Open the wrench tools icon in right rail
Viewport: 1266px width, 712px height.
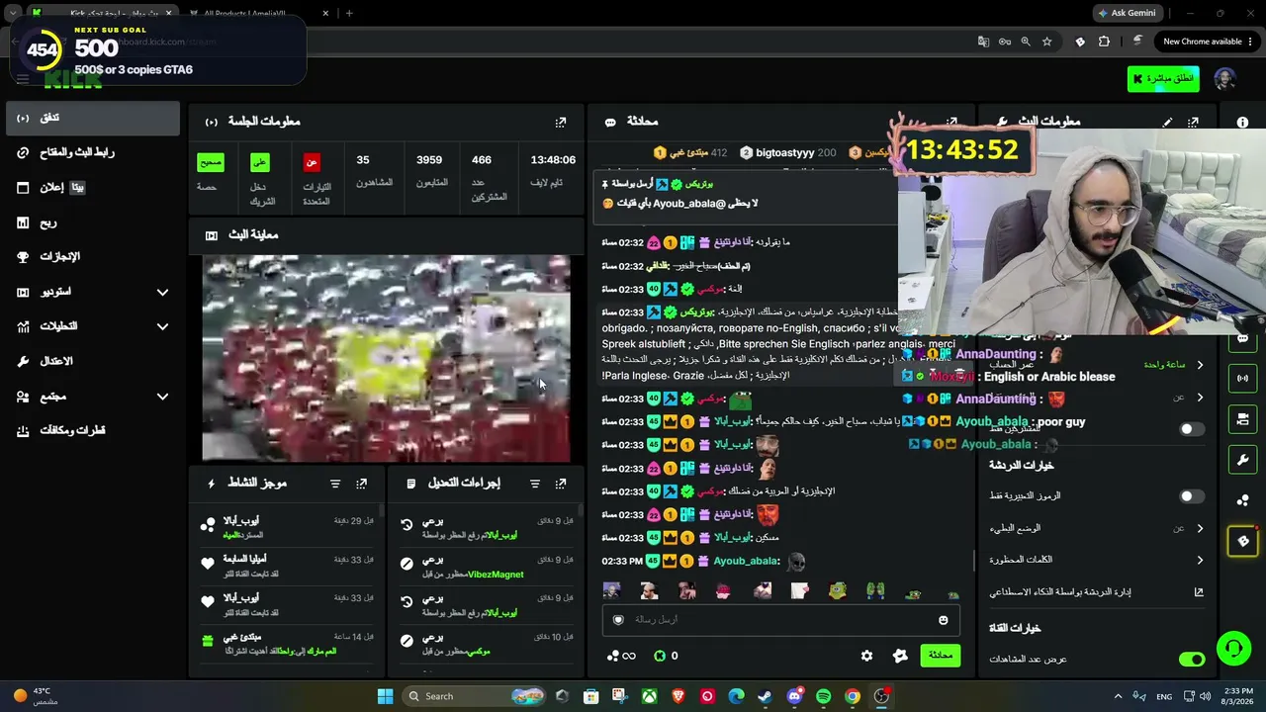(x=1243, y=460)
